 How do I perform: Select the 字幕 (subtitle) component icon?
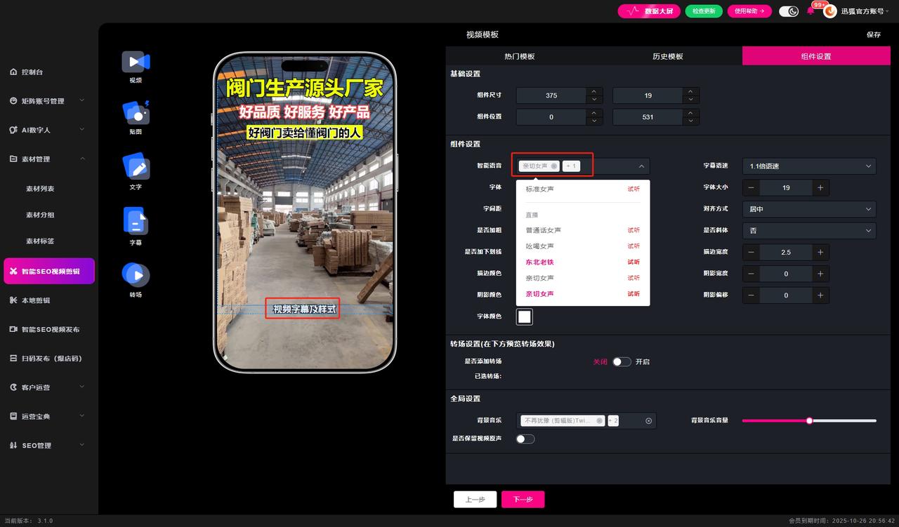tap(136, 222)
